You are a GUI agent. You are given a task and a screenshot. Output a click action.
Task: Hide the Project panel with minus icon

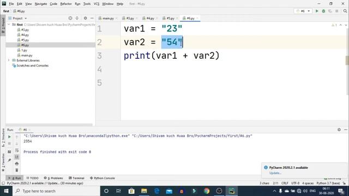(92, 18)
